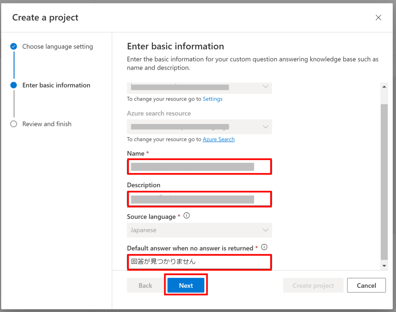
Task: Click the Next button
Action: 186,285
